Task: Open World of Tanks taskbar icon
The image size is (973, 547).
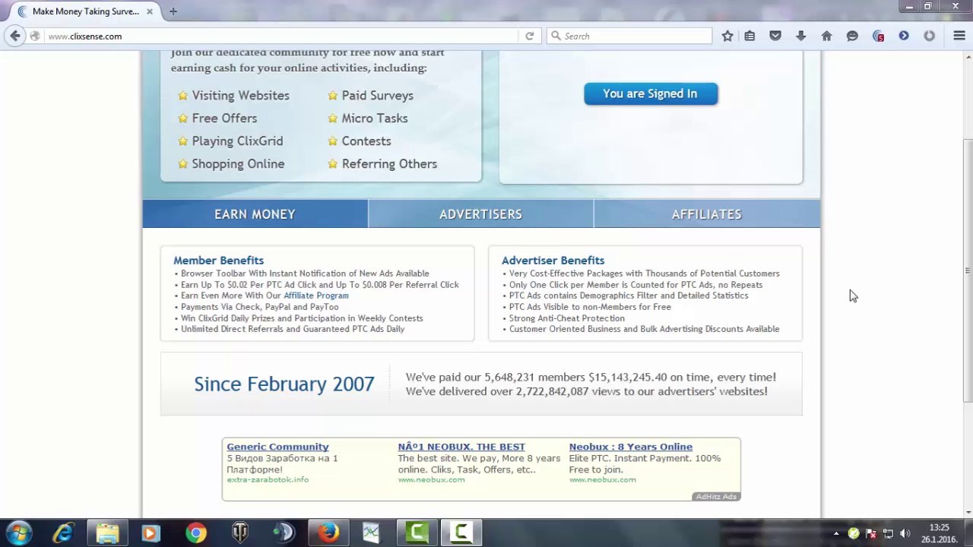Action: [240, 533]
